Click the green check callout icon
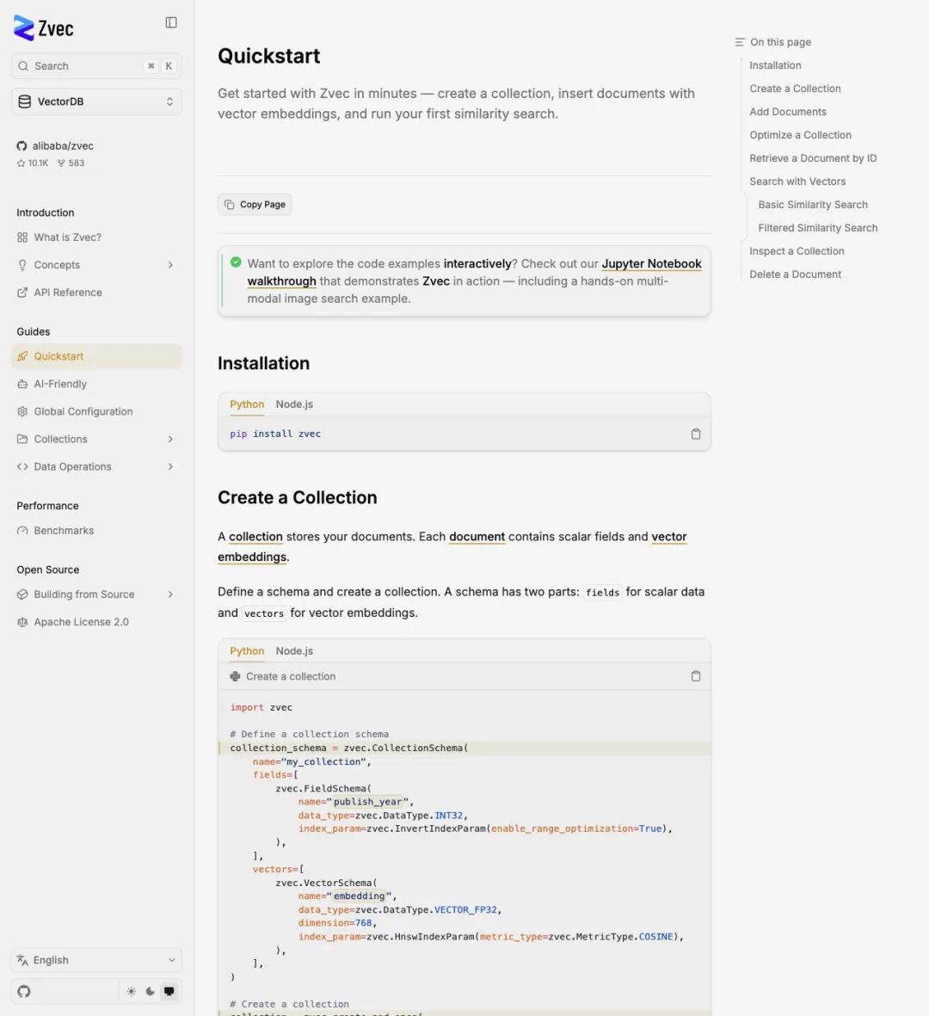 pyautogui.click(x=236, y=262)
